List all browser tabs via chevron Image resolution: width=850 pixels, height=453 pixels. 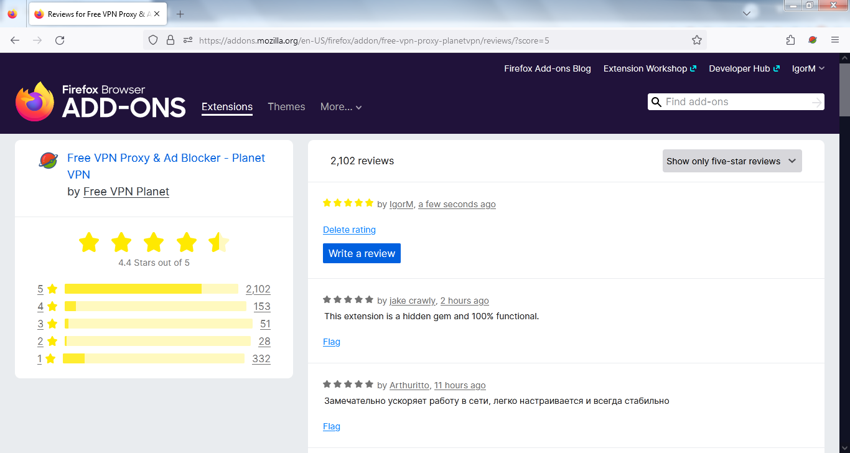tap(747, 14)
